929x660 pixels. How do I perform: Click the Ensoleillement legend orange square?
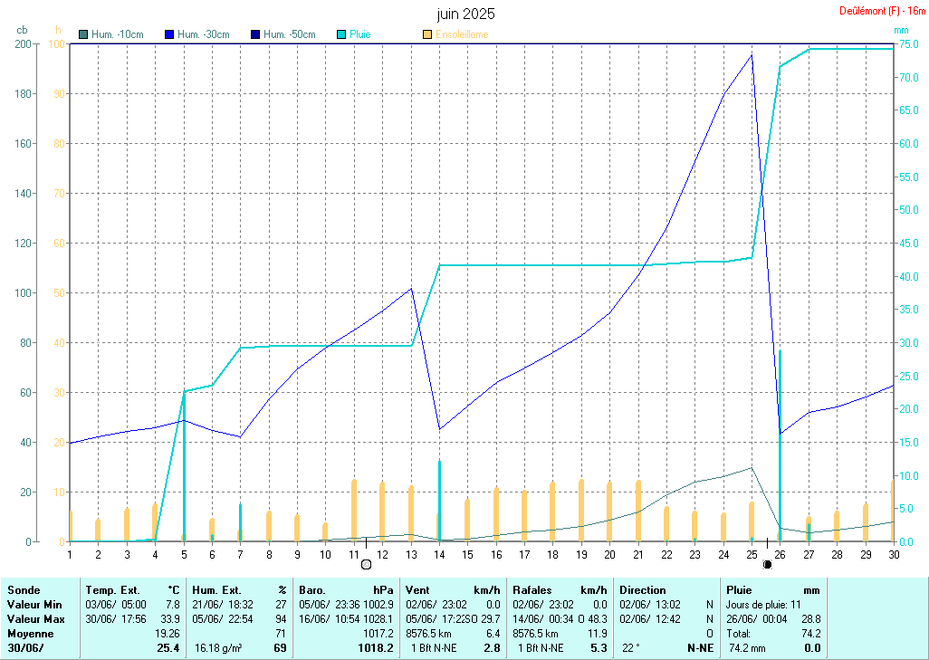[x=427, y=34]
